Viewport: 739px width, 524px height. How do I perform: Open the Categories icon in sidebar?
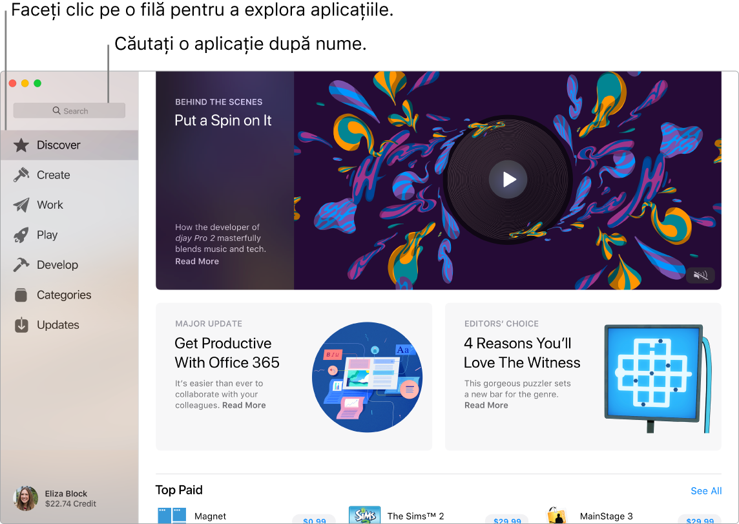coord(20,295)
